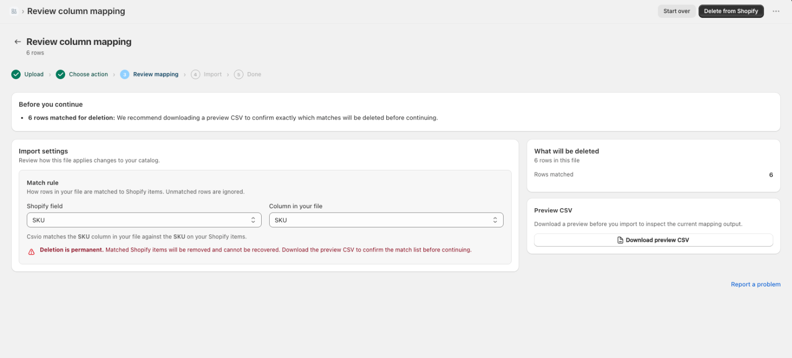
Task: Download the preview CSV
Action: point(653,240)
